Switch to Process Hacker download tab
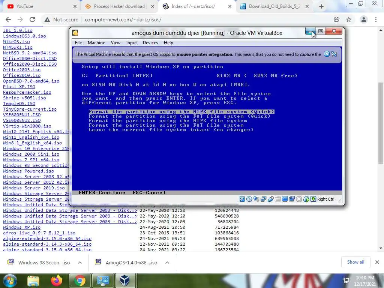Image resolution: width=384 pixels, height=288 pixels. point(119,7)
